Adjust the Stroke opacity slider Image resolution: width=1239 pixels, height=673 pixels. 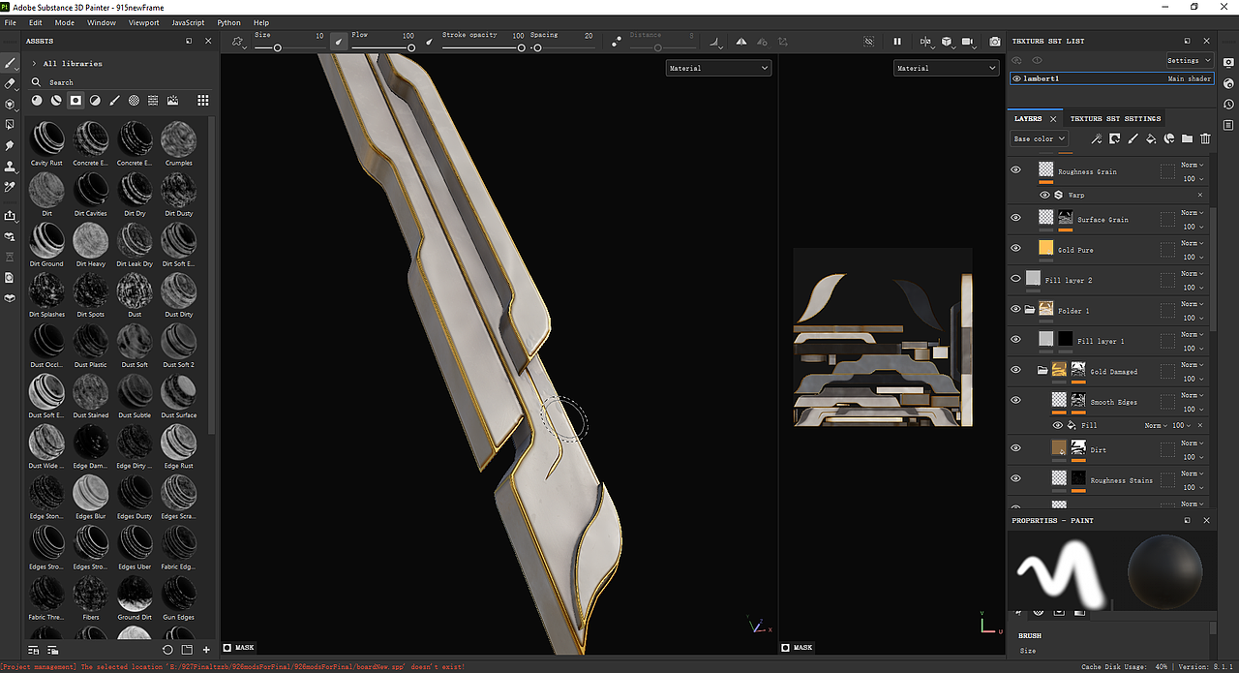pyautogui.click(x=483, y=47)
